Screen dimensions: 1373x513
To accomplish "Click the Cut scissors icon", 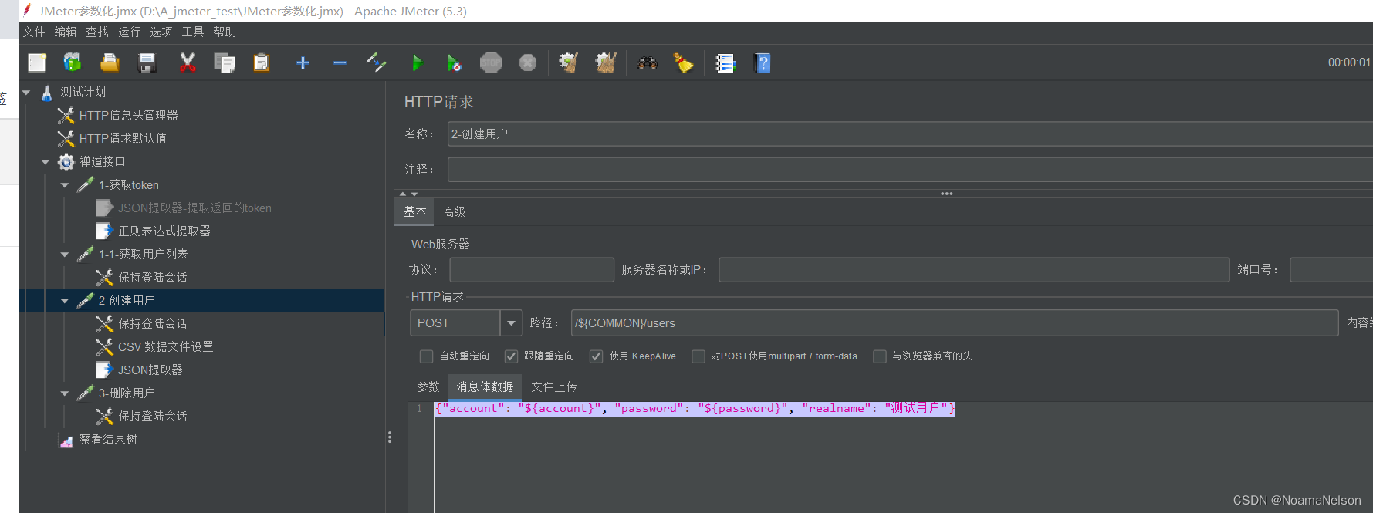I will 187,62.
